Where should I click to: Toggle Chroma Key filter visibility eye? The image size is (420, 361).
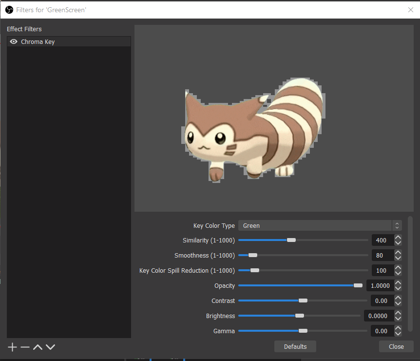tap(13, 41)
